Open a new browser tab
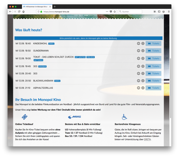 [x=55, y=7]
